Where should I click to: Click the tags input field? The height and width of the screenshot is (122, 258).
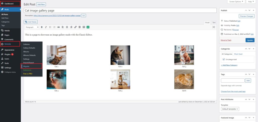click(x=233, y=80)
